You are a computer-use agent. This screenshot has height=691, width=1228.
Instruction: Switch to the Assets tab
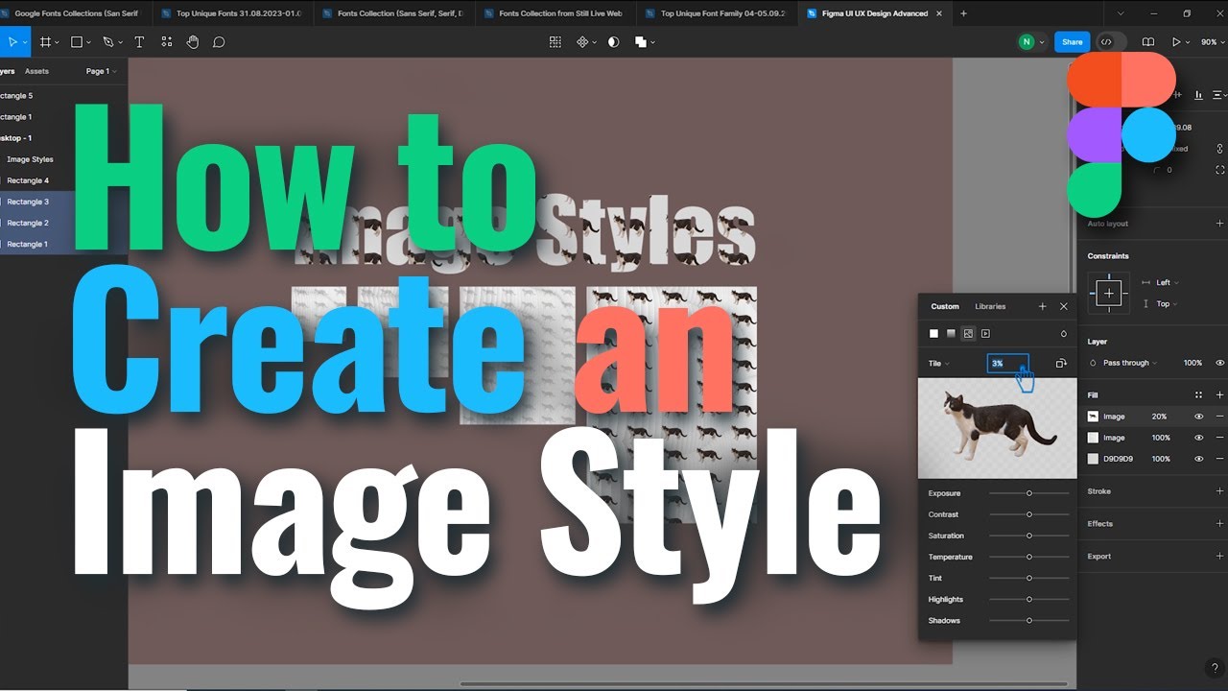(x=36, y=70)
